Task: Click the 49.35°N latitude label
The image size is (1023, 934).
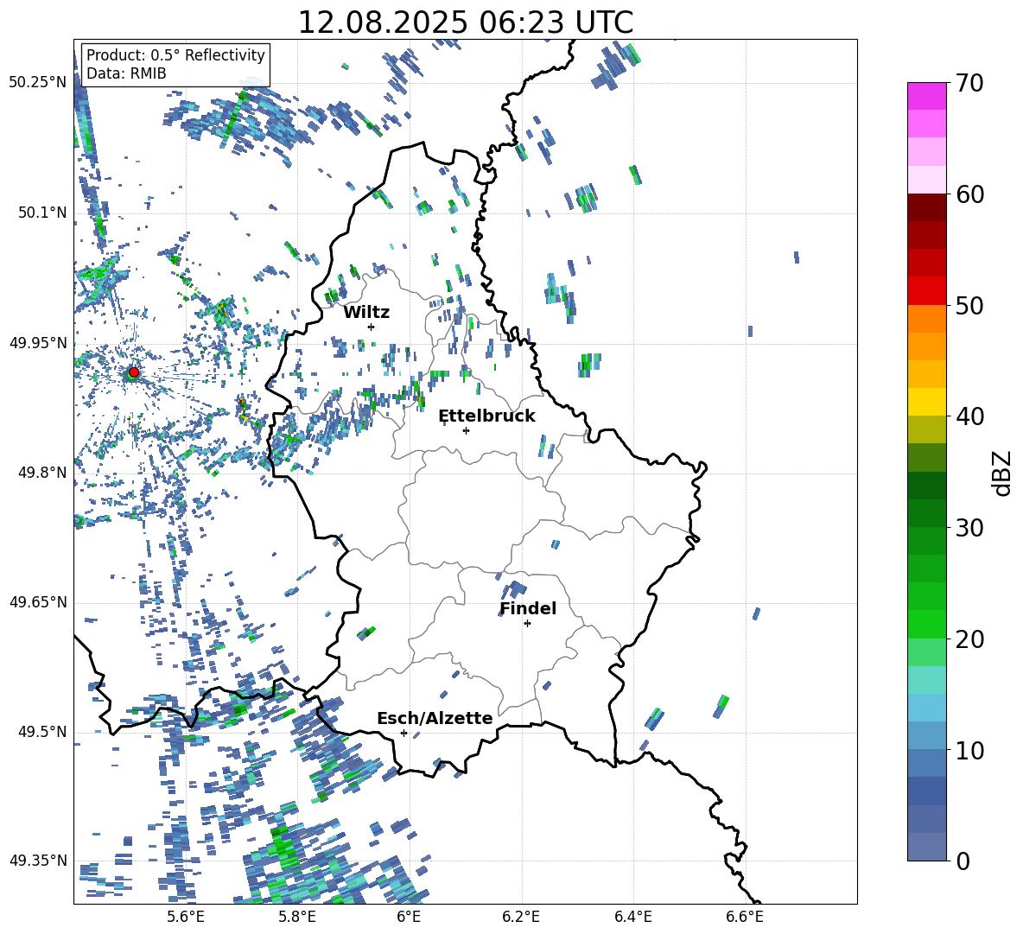Action: (38, 861)
